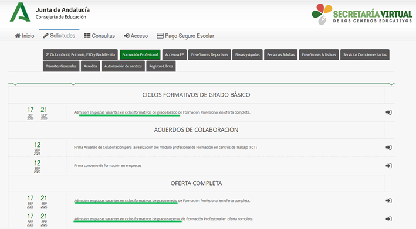Select the Formación Profesional category button

tap(140, 55)
